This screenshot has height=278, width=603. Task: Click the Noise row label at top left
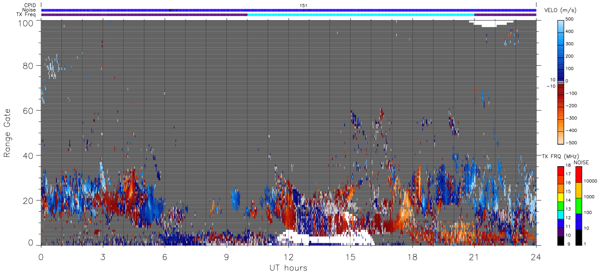point(29,10)
